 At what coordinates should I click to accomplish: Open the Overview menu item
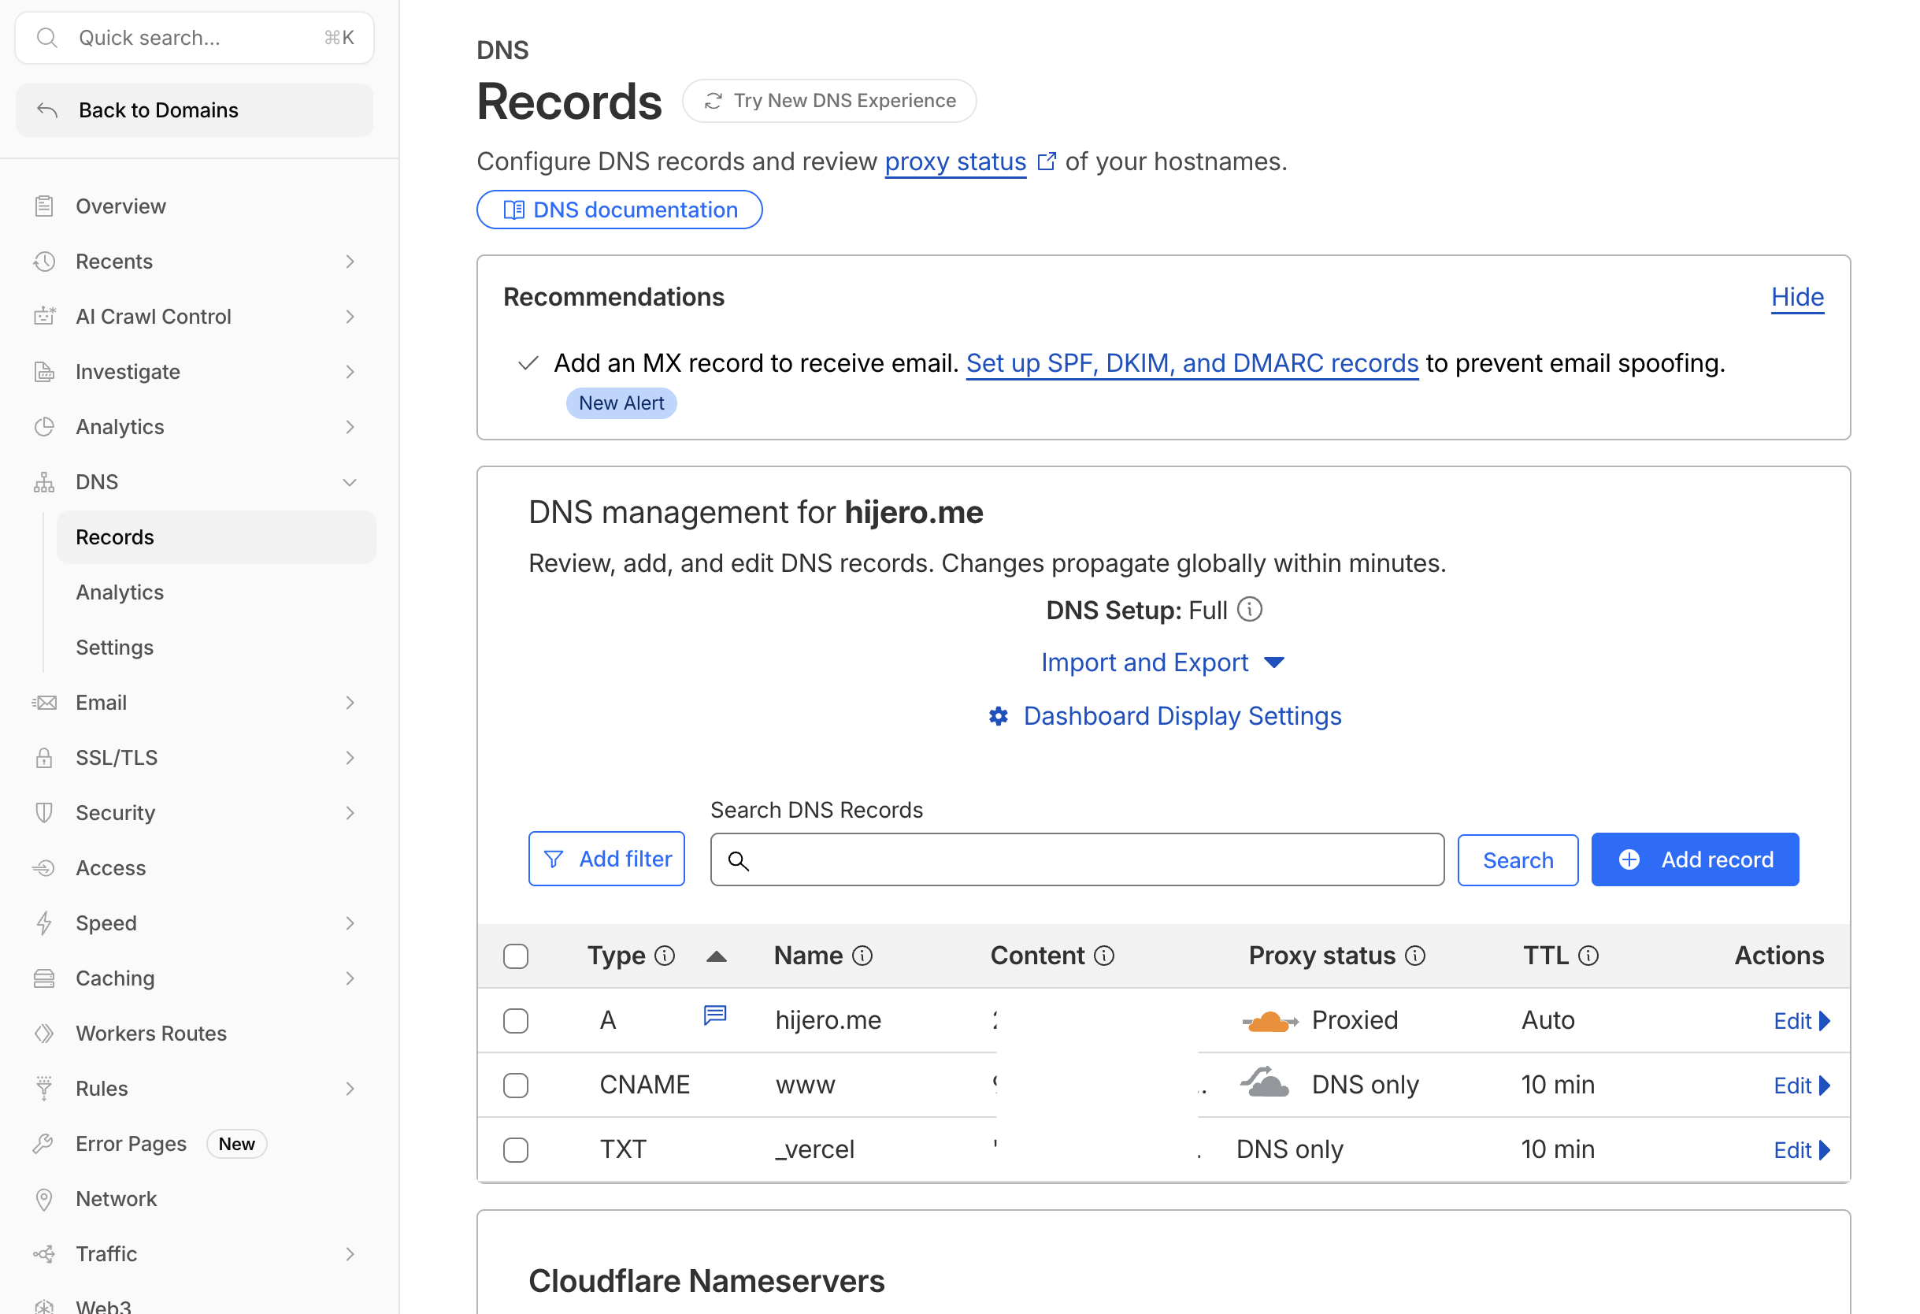point(120,206)
